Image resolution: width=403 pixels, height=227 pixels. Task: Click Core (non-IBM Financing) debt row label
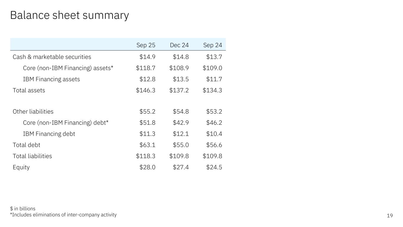pyautogui.click(x=66, y=123)
